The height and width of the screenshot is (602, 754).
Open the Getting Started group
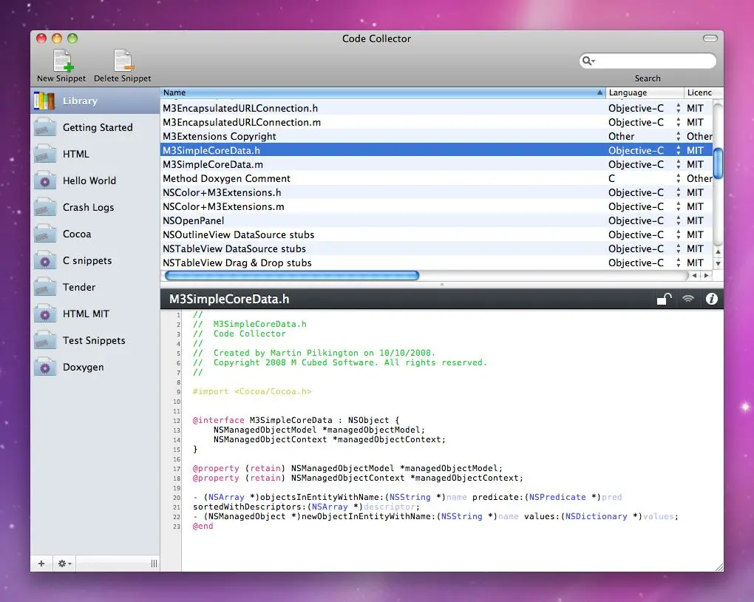click(95, 127)
